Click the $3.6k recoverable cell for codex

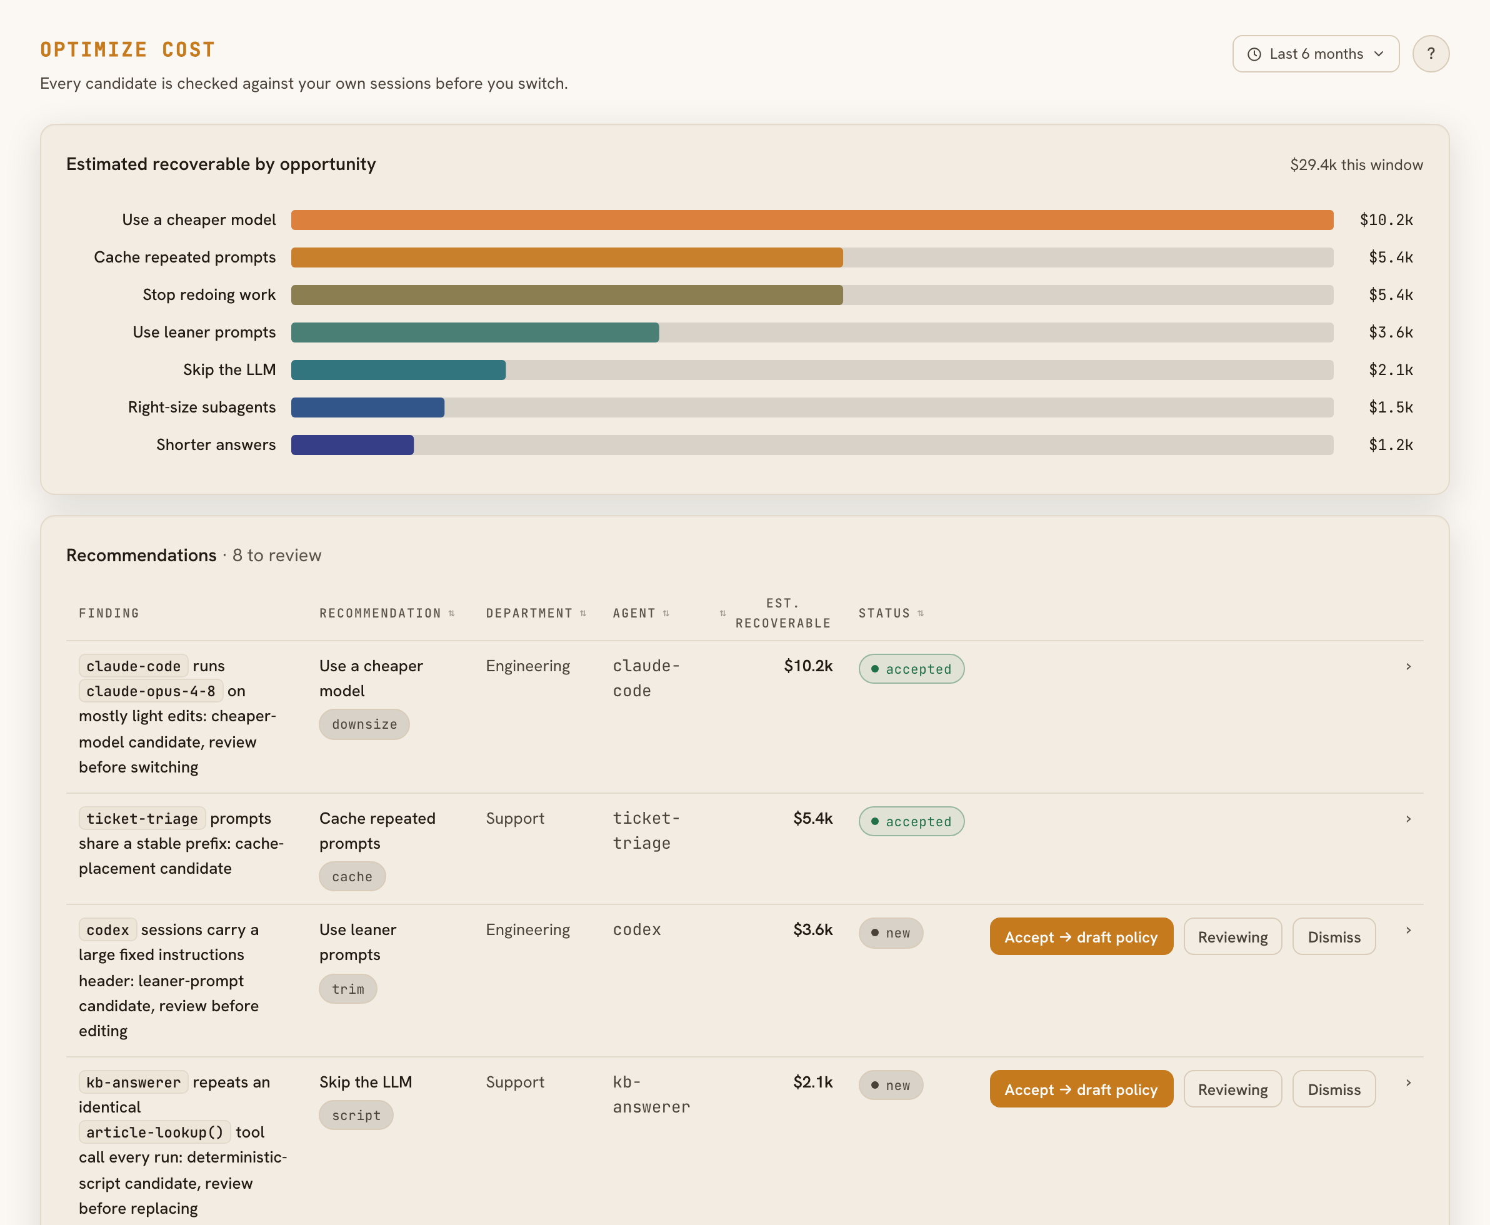[812, 929]
